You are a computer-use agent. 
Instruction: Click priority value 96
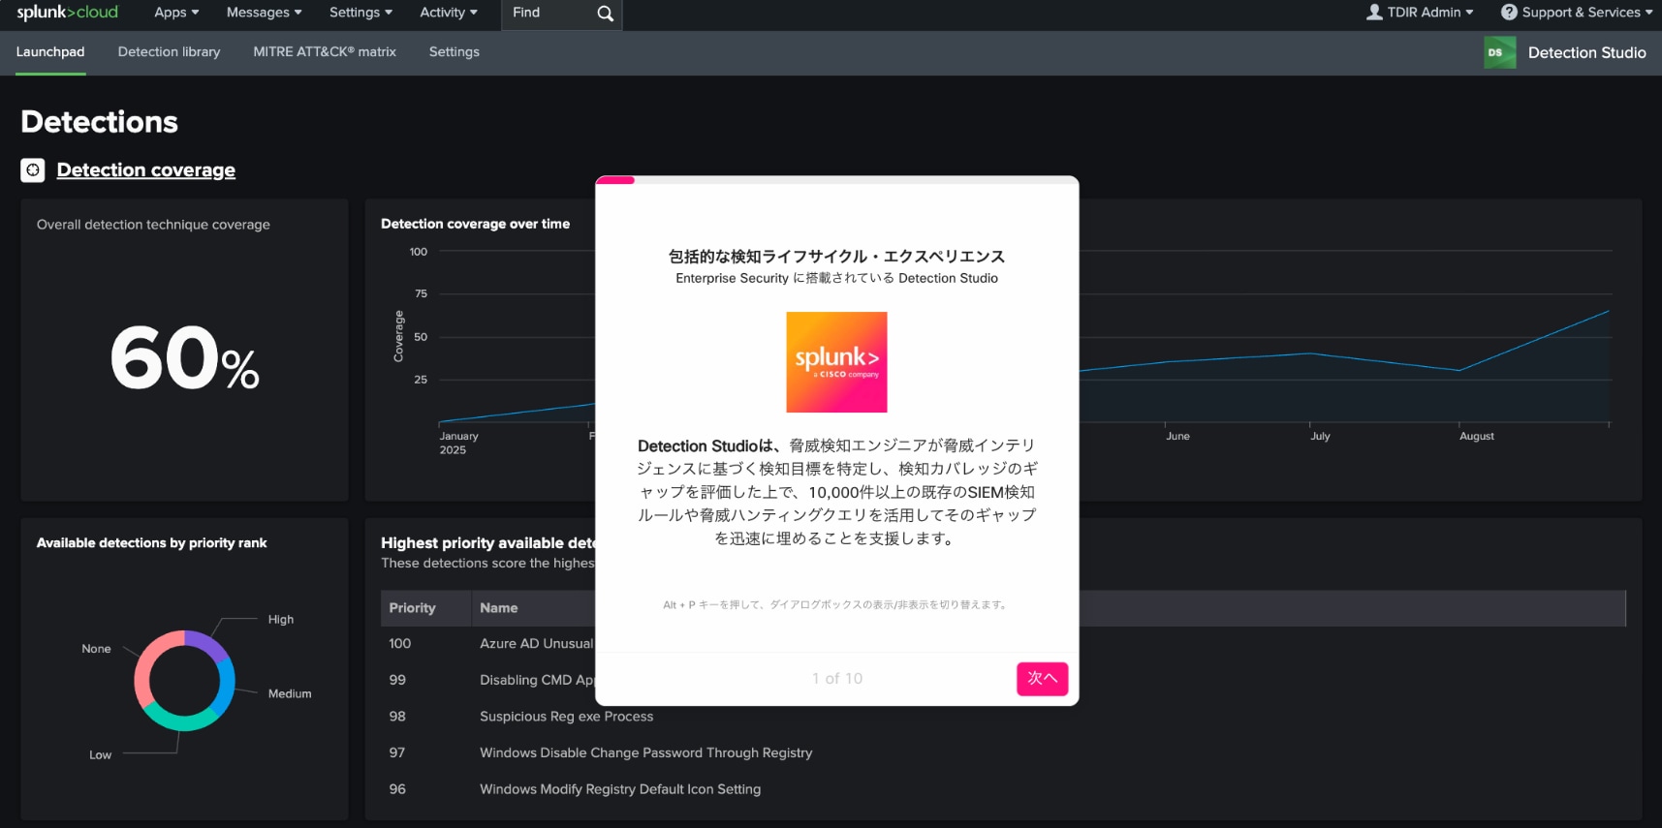point(397,789)
